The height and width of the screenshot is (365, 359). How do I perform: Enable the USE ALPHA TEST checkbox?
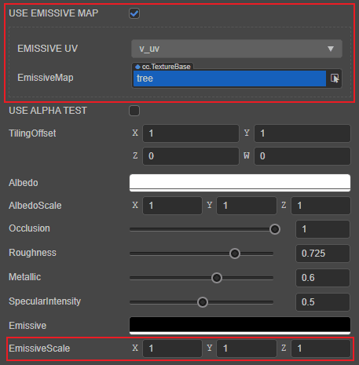click(134, 111)
